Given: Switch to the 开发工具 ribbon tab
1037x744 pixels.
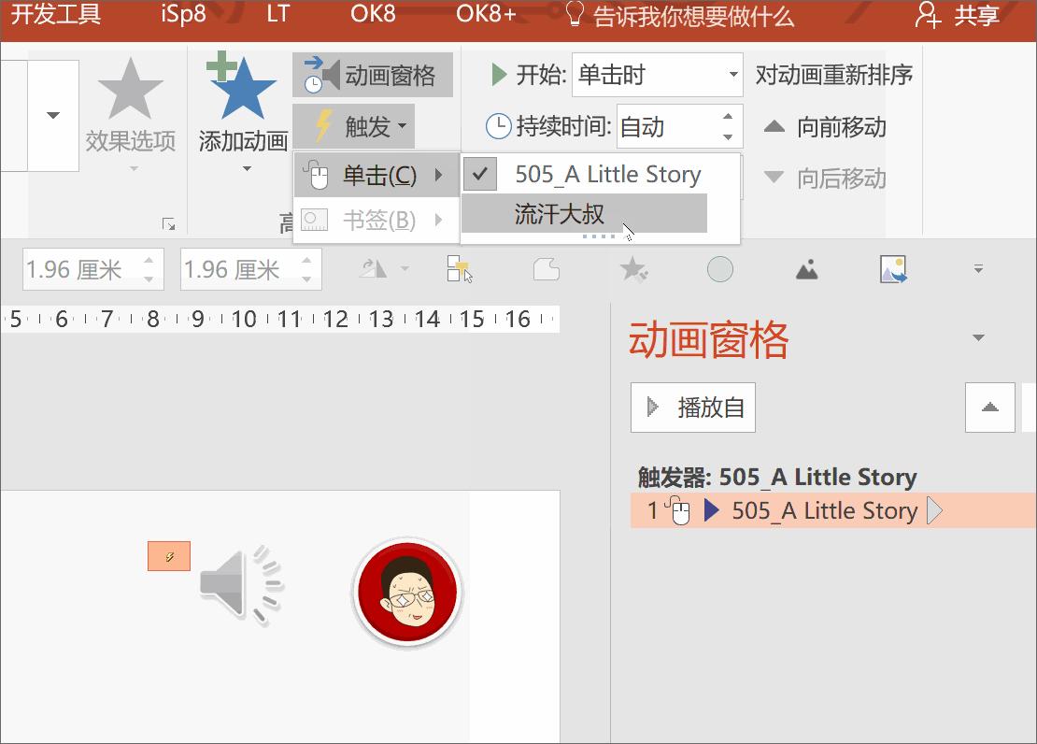Looking at the screenshot, I should 54,14.
